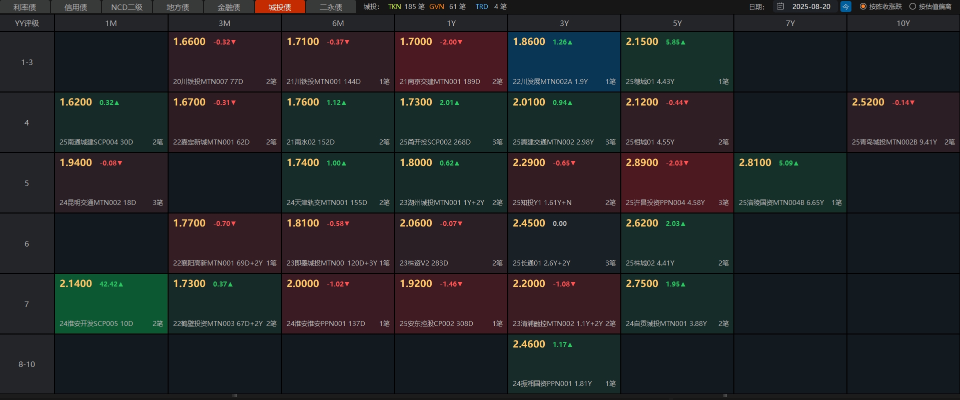The image size is (960, 400).
Task: Open 25知投Y1 1.61Y+N cell
Action: 564,183
